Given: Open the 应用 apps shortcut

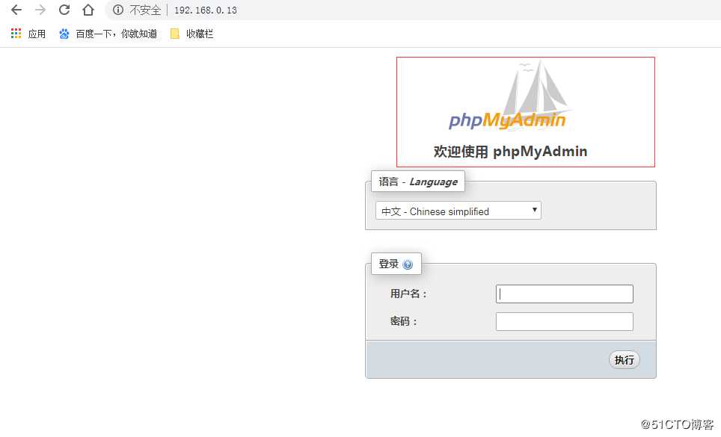Looking at the screenshot, I should coord(28,34).
